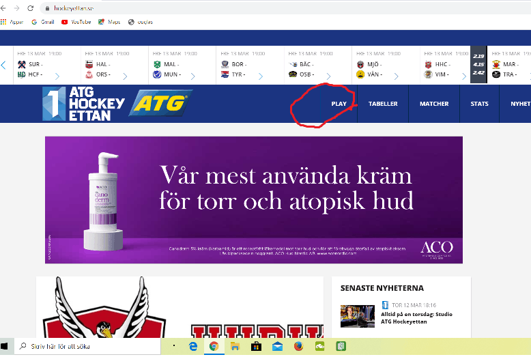
Task: Open MAL vs MUN match arrow
Action: click(x=192, y=76)
